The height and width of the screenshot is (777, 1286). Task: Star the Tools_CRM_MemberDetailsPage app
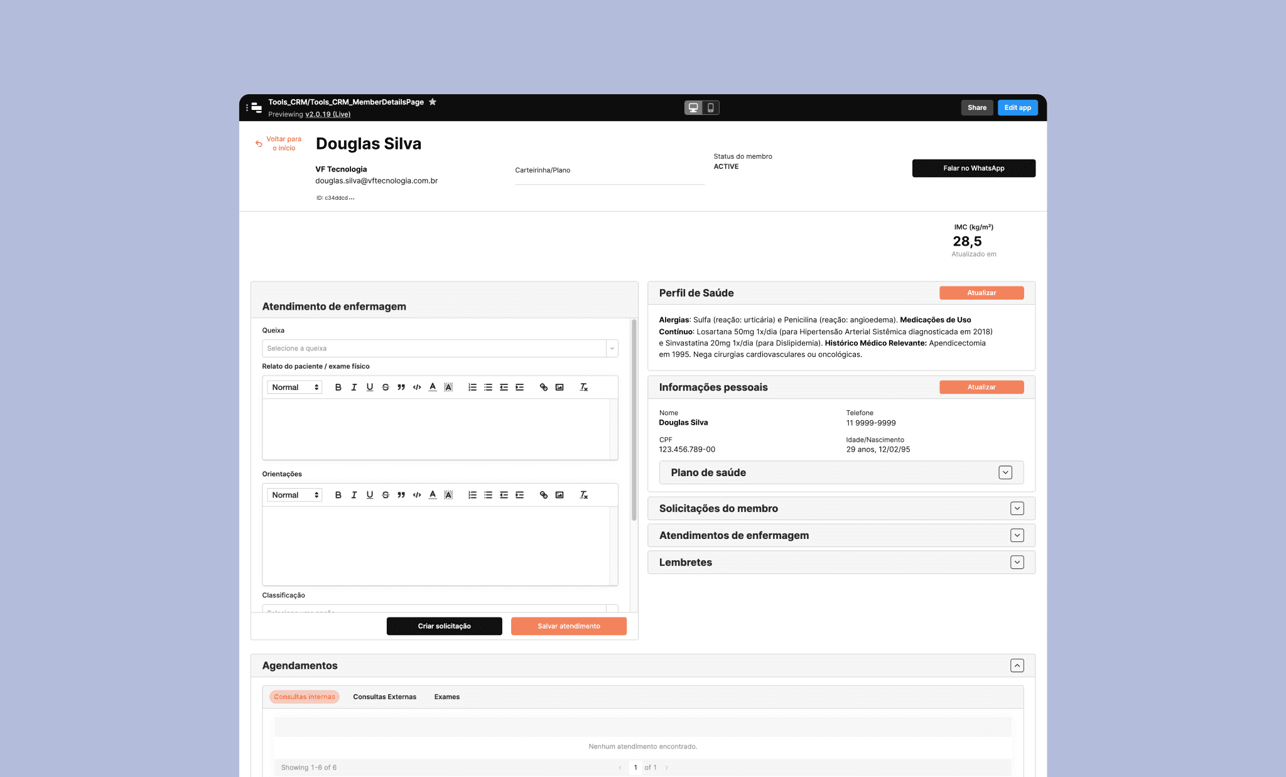433,102
